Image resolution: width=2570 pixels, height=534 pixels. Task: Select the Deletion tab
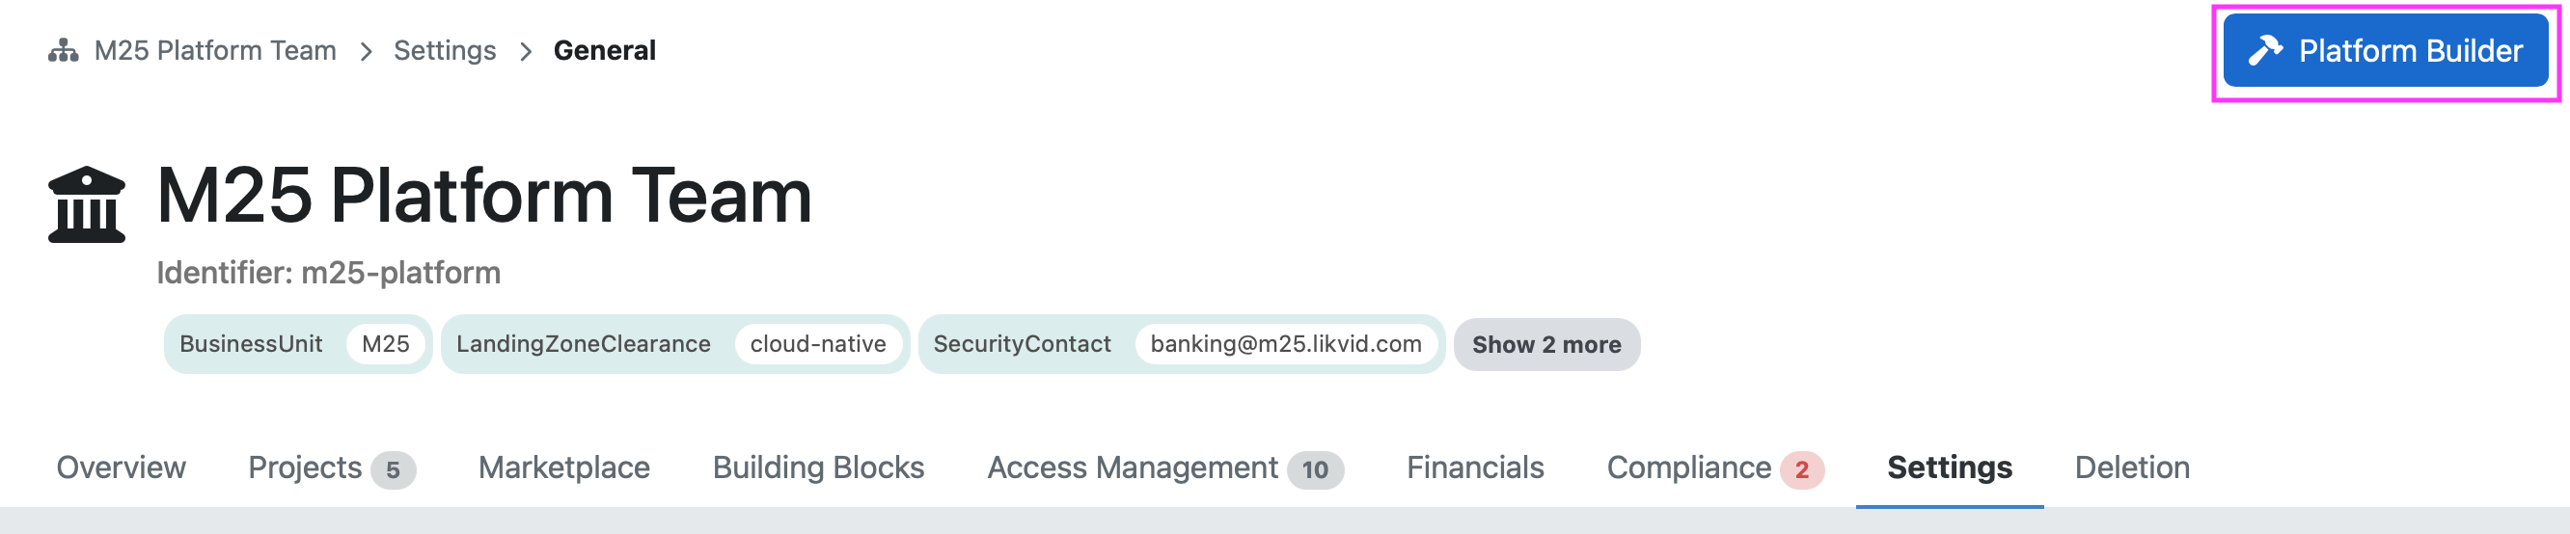pos(2132,468)
